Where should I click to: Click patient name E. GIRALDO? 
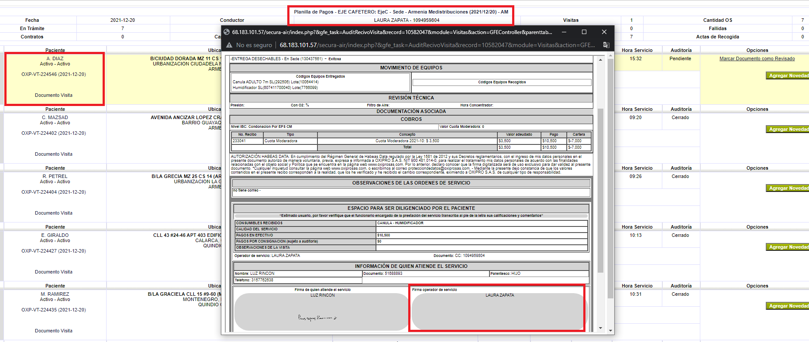pos(55,235)
